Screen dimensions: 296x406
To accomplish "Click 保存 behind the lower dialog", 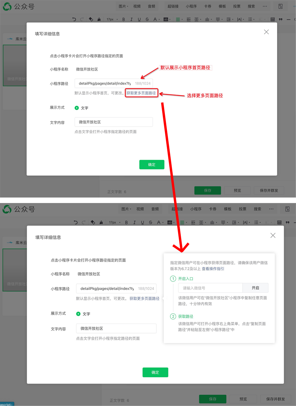I will [213, 399].
